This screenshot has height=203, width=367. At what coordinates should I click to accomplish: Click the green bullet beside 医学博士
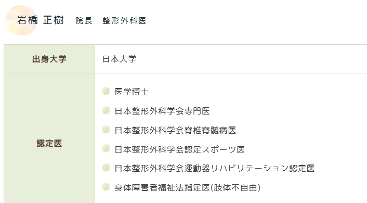106,91
